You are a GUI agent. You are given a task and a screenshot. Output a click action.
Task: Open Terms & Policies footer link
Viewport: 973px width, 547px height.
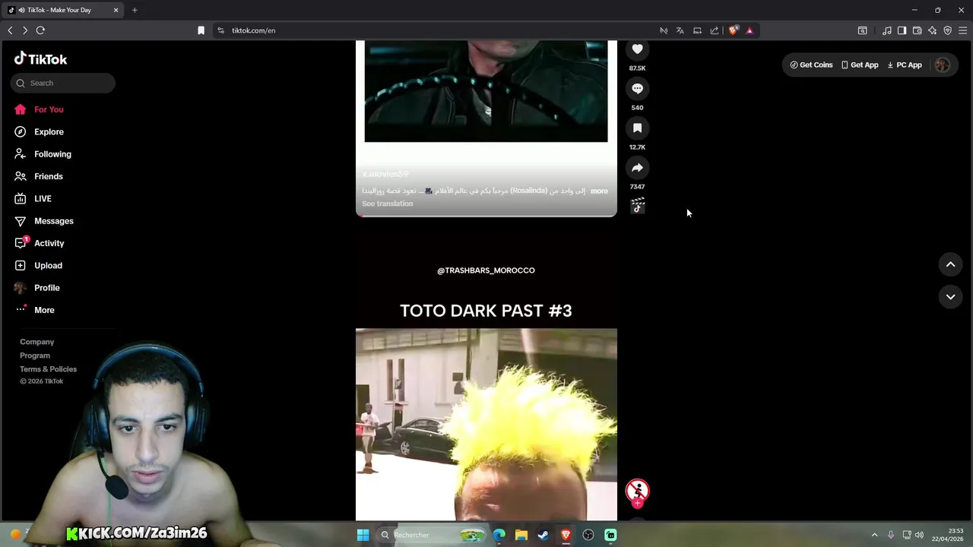(x=48, y=369)
